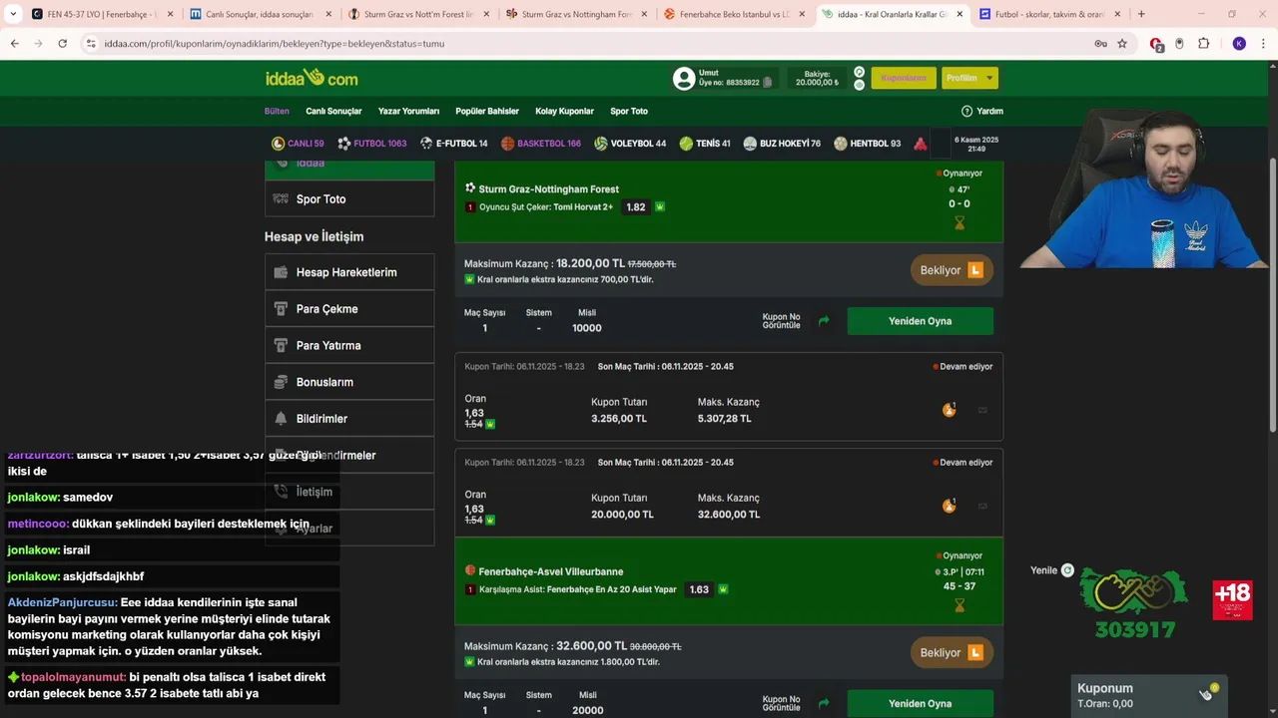Open Para Çekme sidebar item
The image size is (1278, 718).
[x=349, y=309]
